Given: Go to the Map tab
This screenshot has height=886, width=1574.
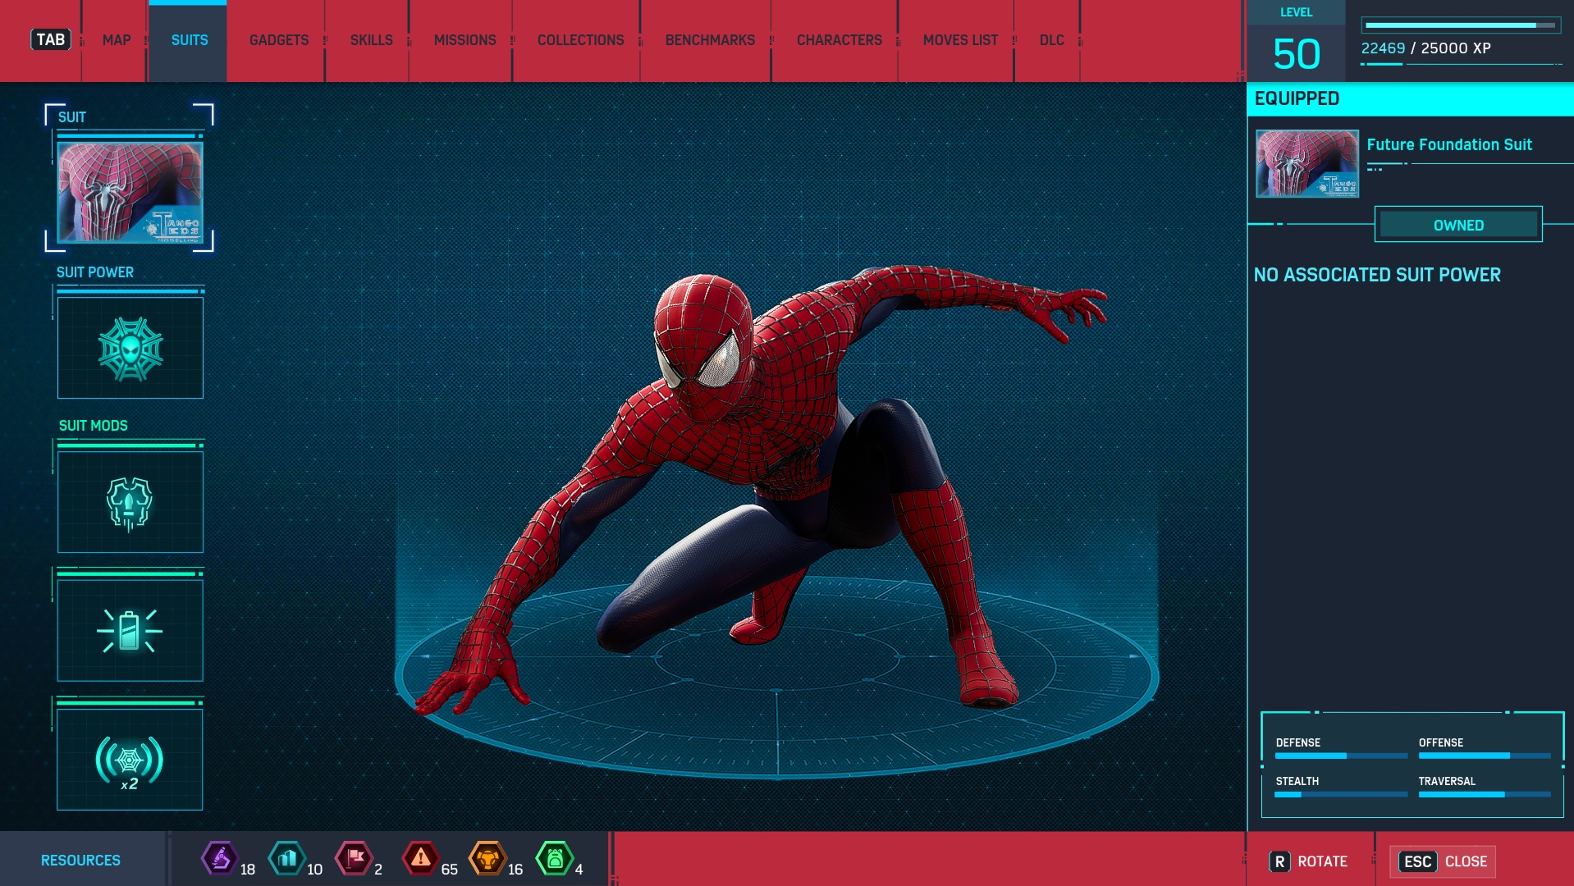Looking at the screenshot, I should coord(117,40).
